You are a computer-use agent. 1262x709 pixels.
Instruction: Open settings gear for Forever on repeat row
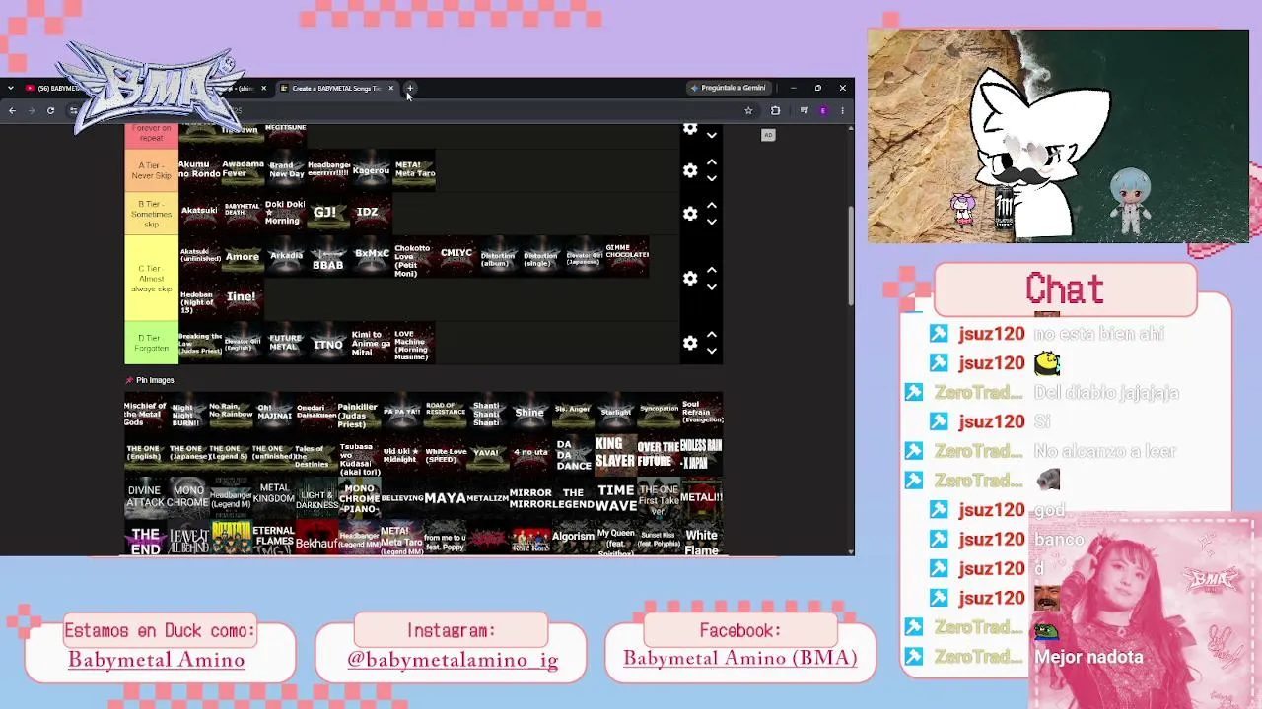690,130
